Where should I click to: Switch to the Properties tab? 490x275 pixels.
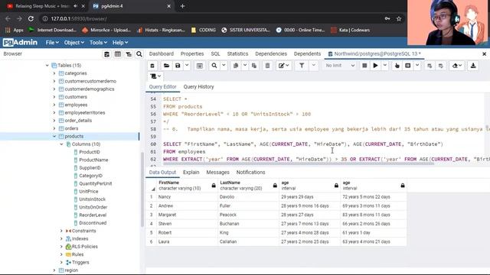[192, 54]
